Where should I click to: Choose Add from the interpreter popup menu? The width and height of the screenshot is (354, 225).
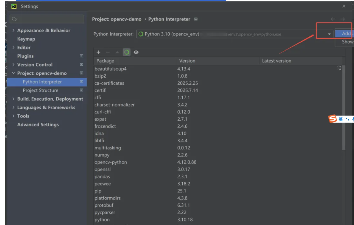coord(344,33)
